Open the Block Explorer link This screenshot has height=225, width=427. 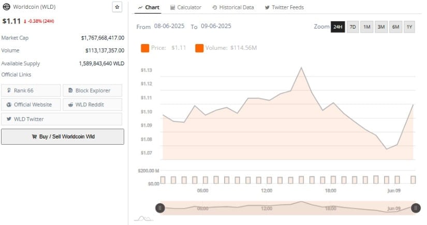(x=92, y=91)
